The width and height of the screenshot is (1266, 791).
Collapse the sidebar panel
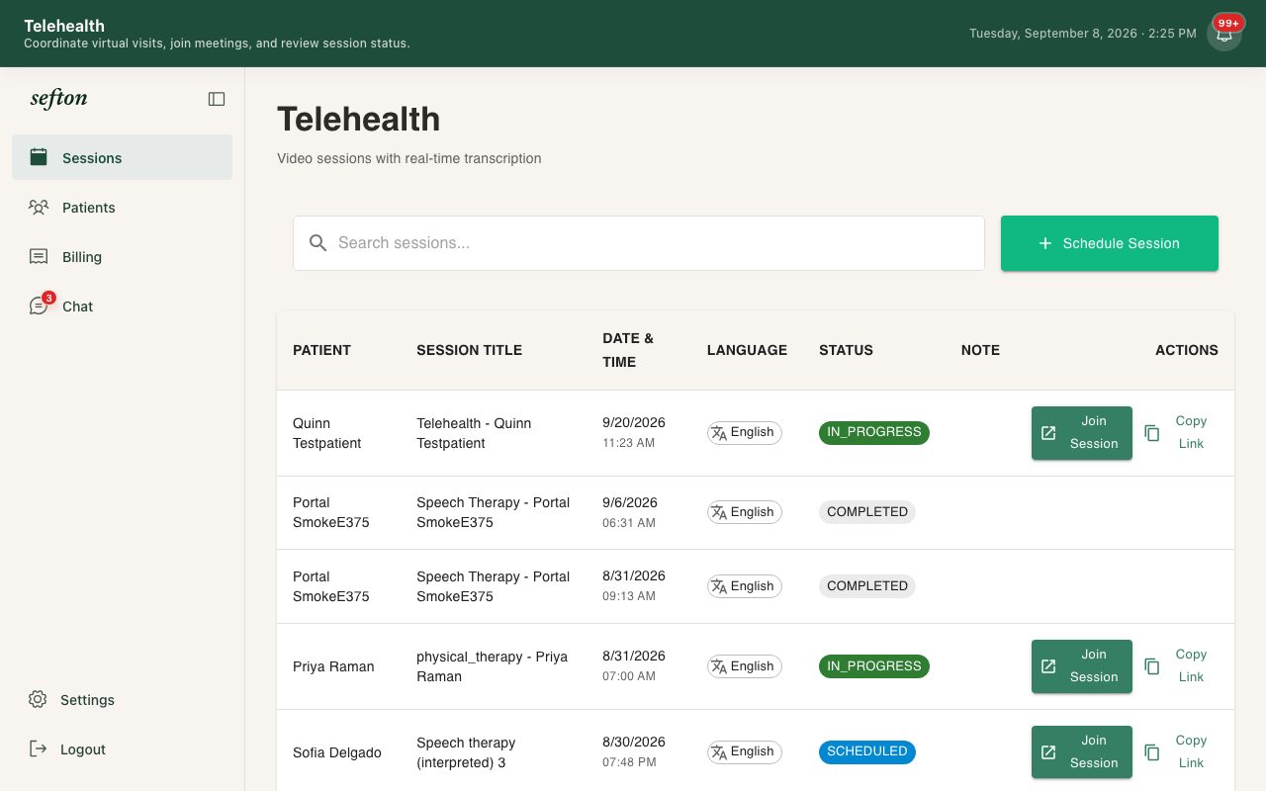[x=217, y=99]
